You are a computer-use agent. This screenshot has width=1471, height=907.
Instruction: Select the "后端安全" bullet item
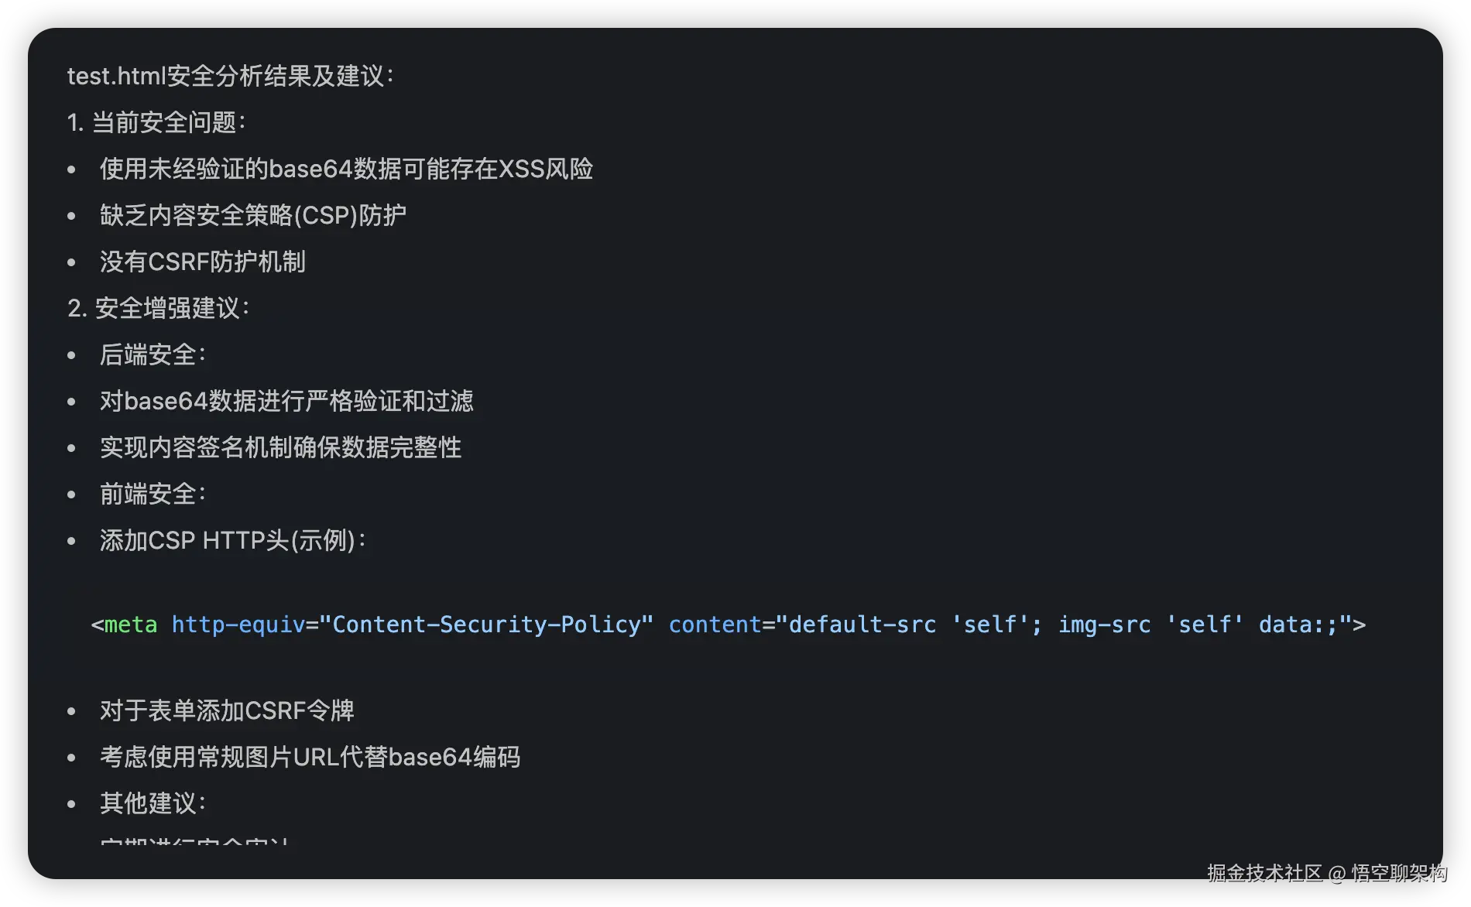pos(152,354)
